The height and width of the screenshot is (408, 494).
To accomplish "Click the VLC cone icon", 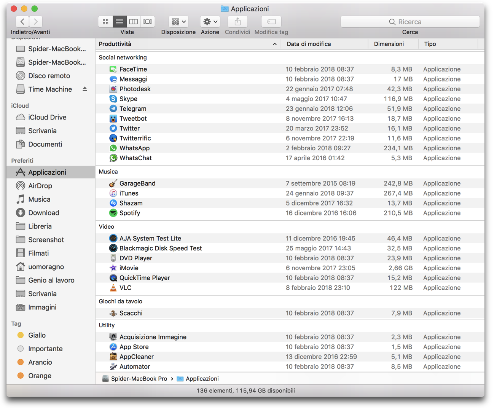I will click(x=113, y=288).
